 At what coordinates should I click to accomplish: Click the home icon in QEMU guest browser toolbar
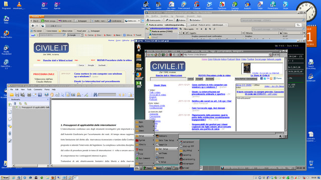coord(155,54)
